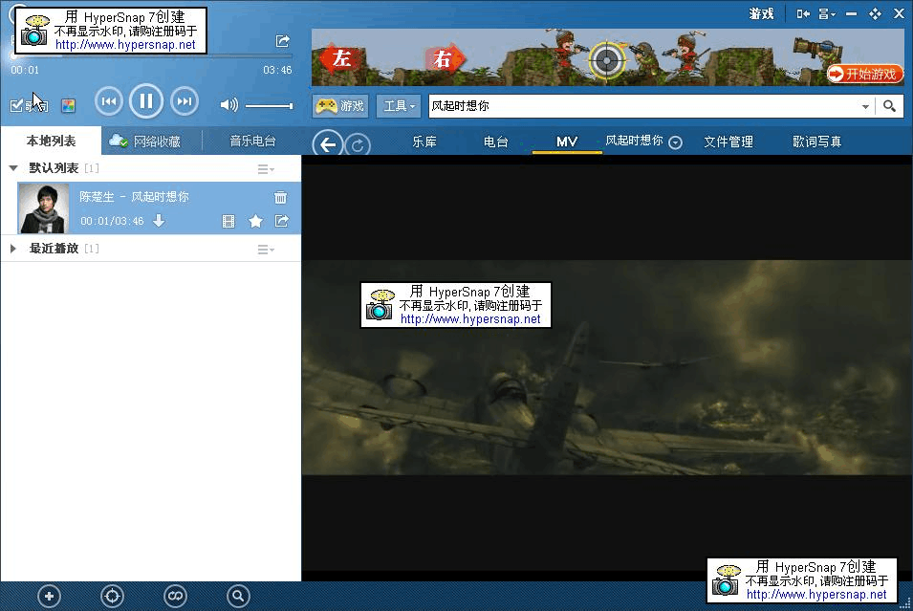The image size is (913, 611).
Task: Click the share icon above progress bar
Action: point(282,41)
